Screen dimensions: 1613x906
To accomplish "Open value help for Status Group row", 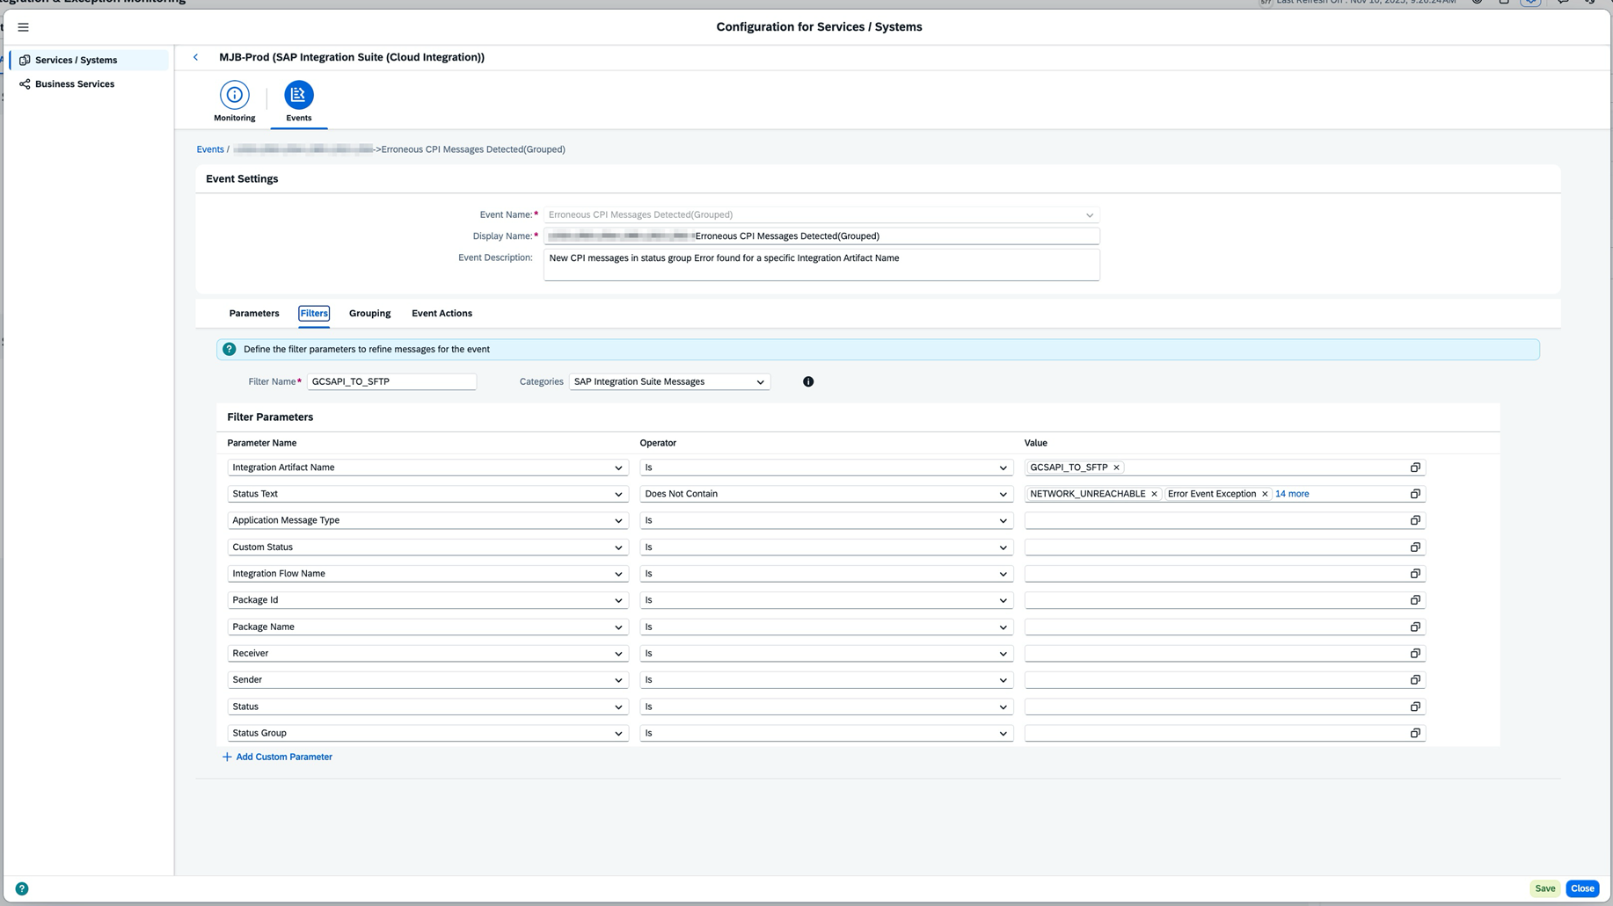I will click(x=1414, y=733).
